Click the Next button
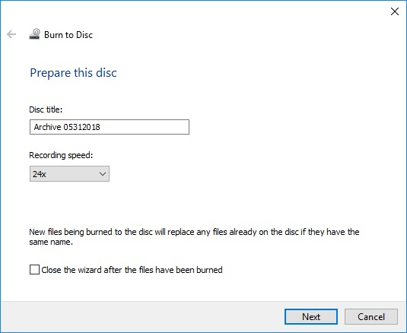Viewport: 407px width, 333px height. pyautogui.click(x=311, y=317)
